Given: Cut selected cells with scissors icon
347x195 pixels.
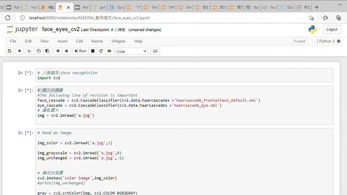Looking at the screenshot, I should click(x=29, y=51).
